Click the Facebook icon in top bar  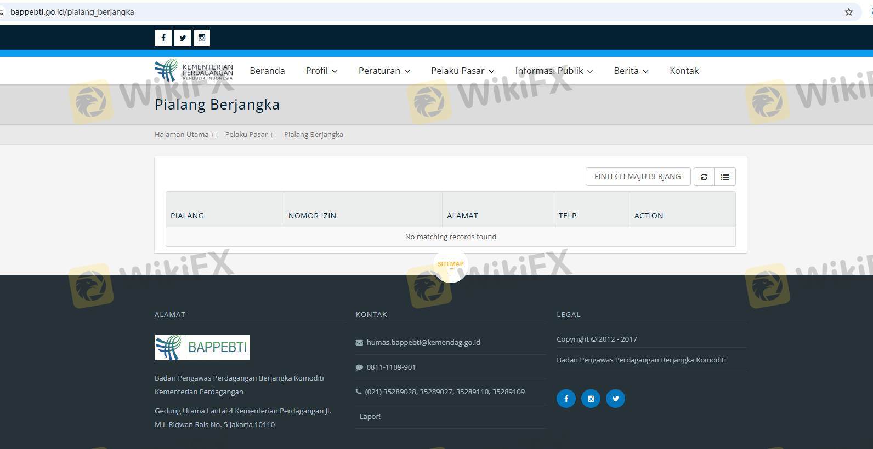[163, 38]
